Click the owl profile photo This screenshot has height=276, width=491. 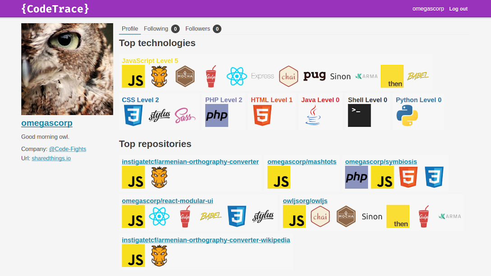click(67, 69)
